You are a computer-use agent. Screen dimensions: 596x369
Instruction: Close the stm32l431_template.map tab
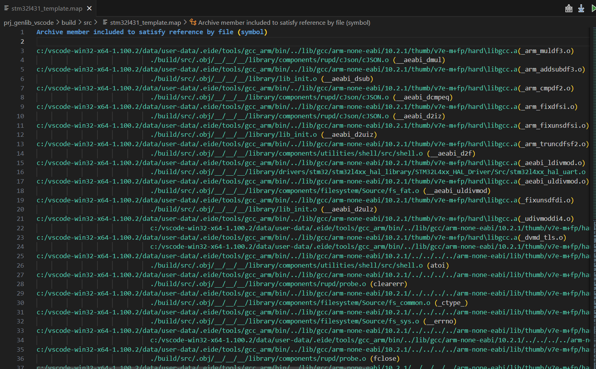[89, 8]
